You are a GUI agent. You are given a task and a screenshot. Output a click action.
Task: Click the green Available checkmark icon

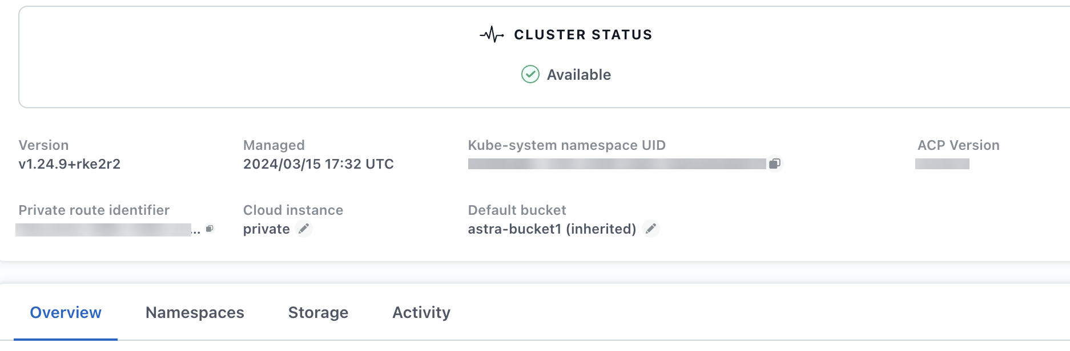pyautogui.click(x=530, y=74)
